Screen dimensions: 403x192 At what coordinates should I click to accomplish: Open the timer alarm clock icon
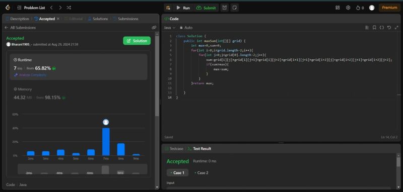pyautogui.click(x=224, y=8)
